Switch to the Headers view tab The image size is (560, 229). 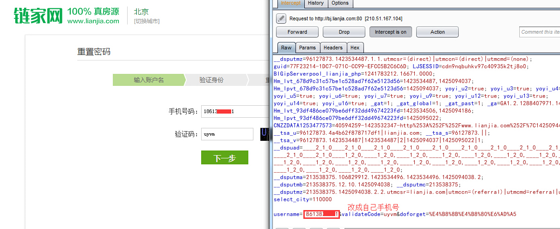coord(333,48)
